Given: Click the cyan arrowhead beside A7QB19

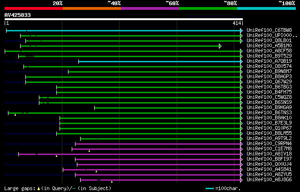Looking at the screenshot, I should point(241,61).
